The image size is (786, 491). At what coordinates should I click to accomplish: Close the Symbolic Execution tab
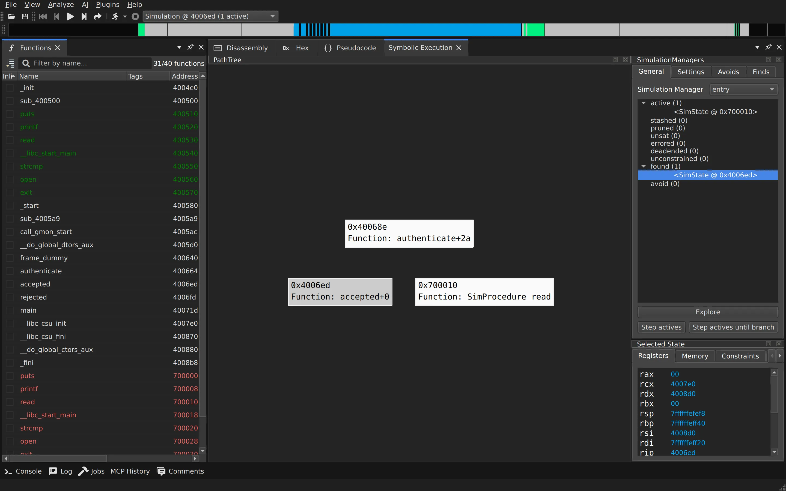pyautogui.click(x=458, y=48)
